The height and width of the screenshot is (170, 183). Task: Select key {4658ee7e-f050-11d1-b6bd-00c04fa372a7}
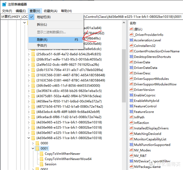[69, 101]
